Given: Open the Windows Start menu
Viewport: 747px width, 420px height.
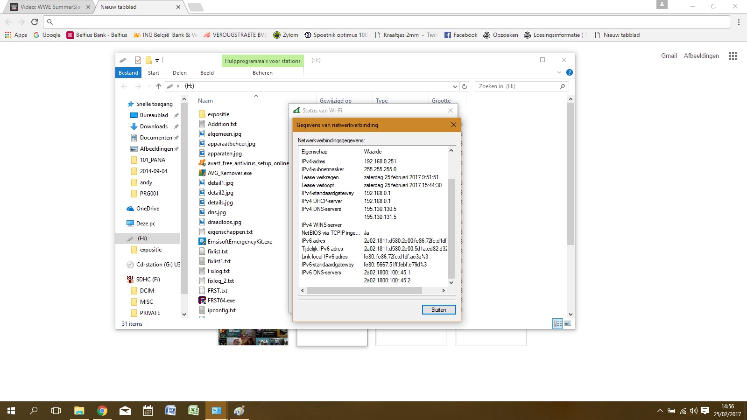Looking at the screenshot, I should coord(11,411).
